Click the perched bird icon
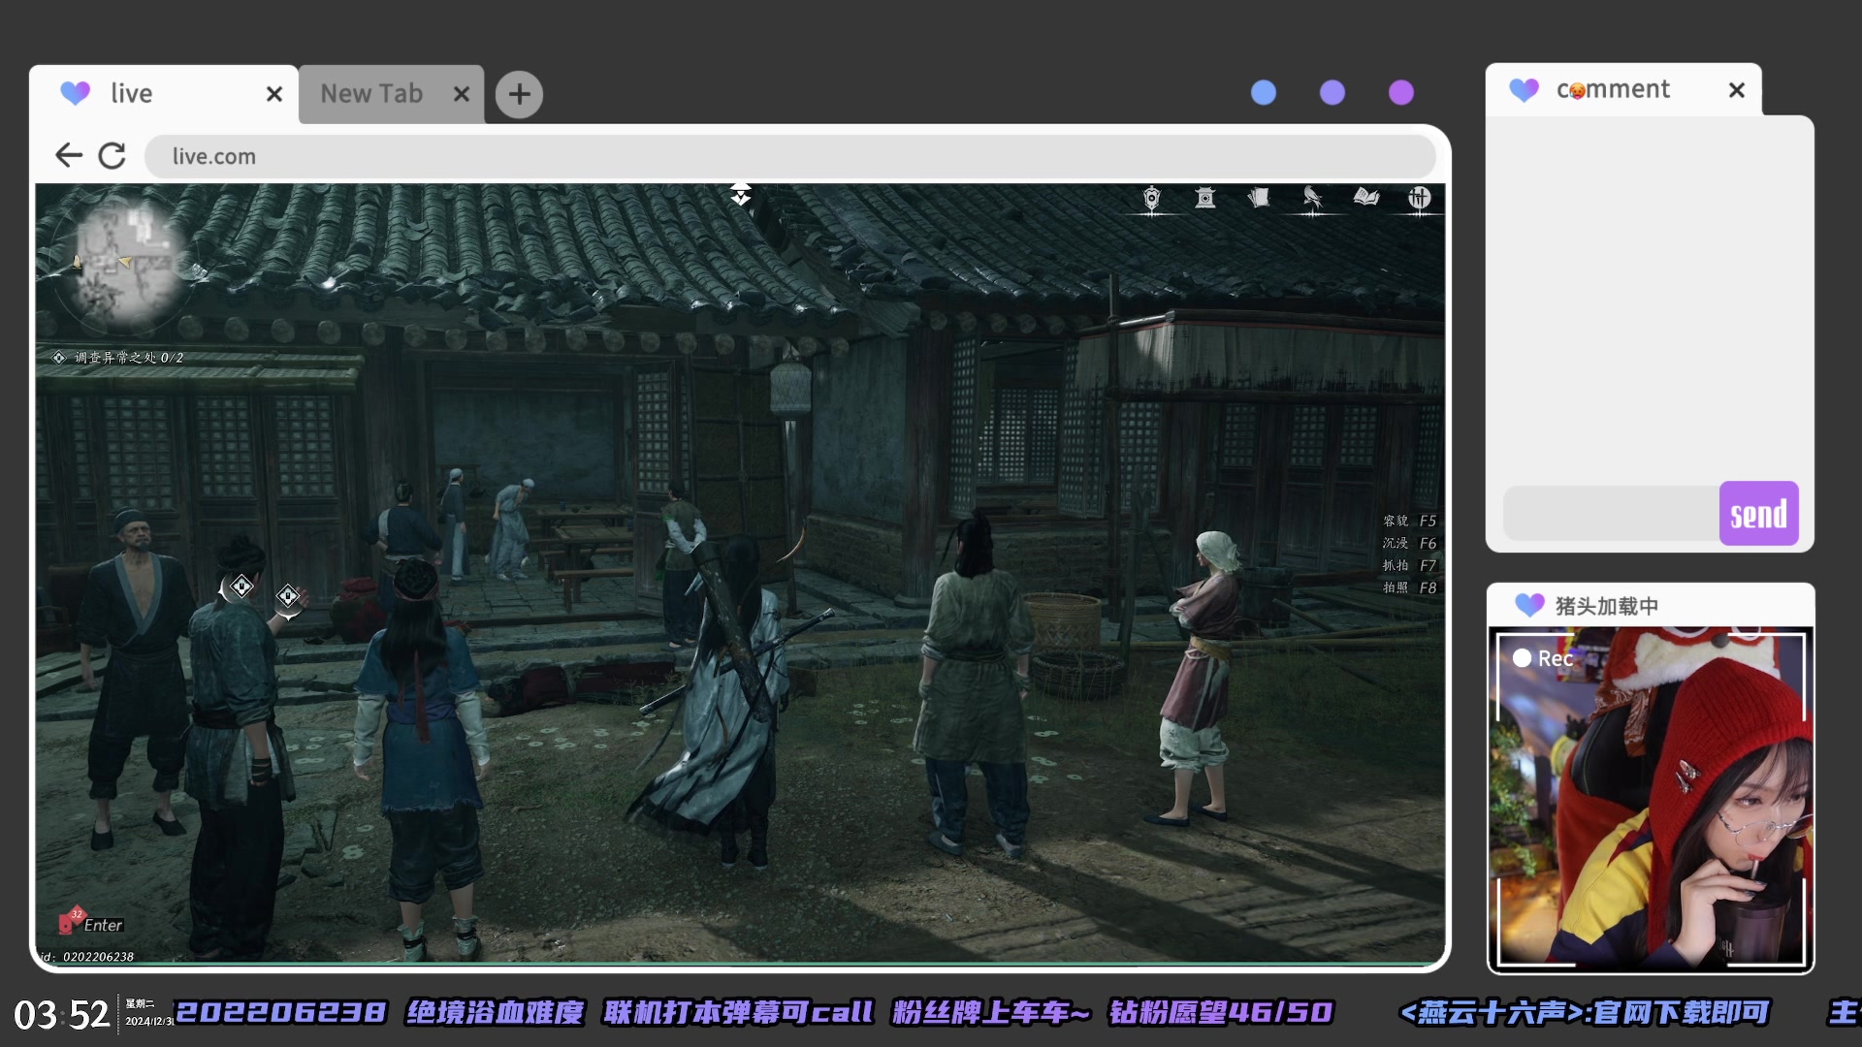Viewport: 1862px width, 1047px height. [x=1312, y=198]
